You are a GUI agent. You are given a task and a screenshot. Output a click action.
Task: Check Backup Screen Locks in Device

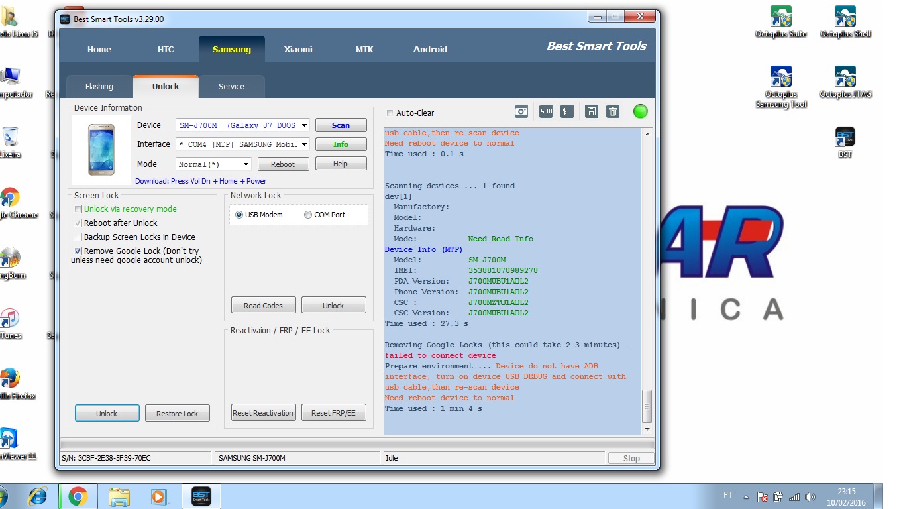tap(78, 237)
